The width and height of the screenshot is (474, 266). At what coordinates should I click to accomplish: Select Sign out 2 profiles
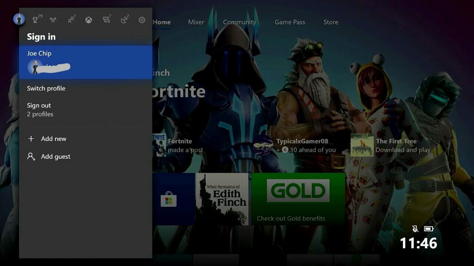86,110
